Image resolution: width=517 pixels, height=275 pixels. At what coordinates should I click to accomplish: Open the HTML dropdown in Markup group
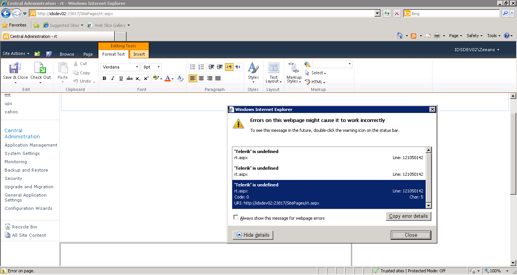click(315, 82)
